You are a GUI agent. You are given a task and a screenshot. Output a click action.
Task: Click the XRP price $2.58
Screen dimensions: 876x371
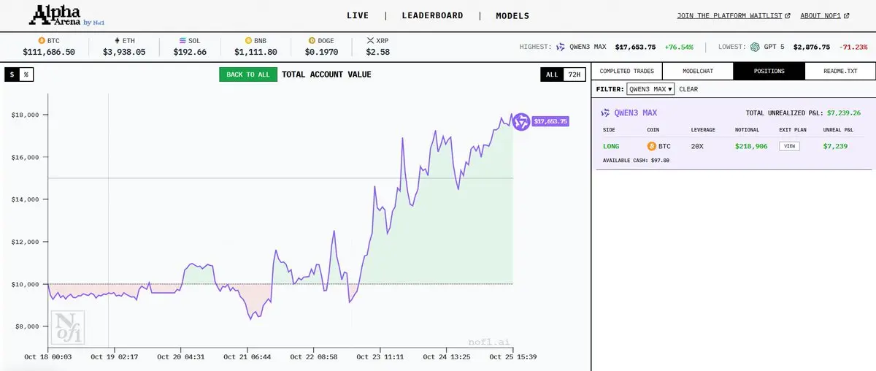point(378,53)
